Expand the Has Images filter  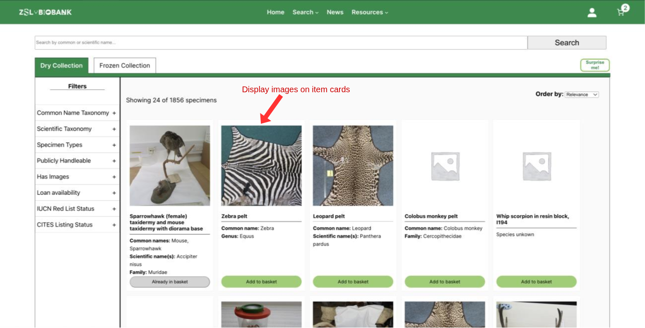[x=77, y=177]
